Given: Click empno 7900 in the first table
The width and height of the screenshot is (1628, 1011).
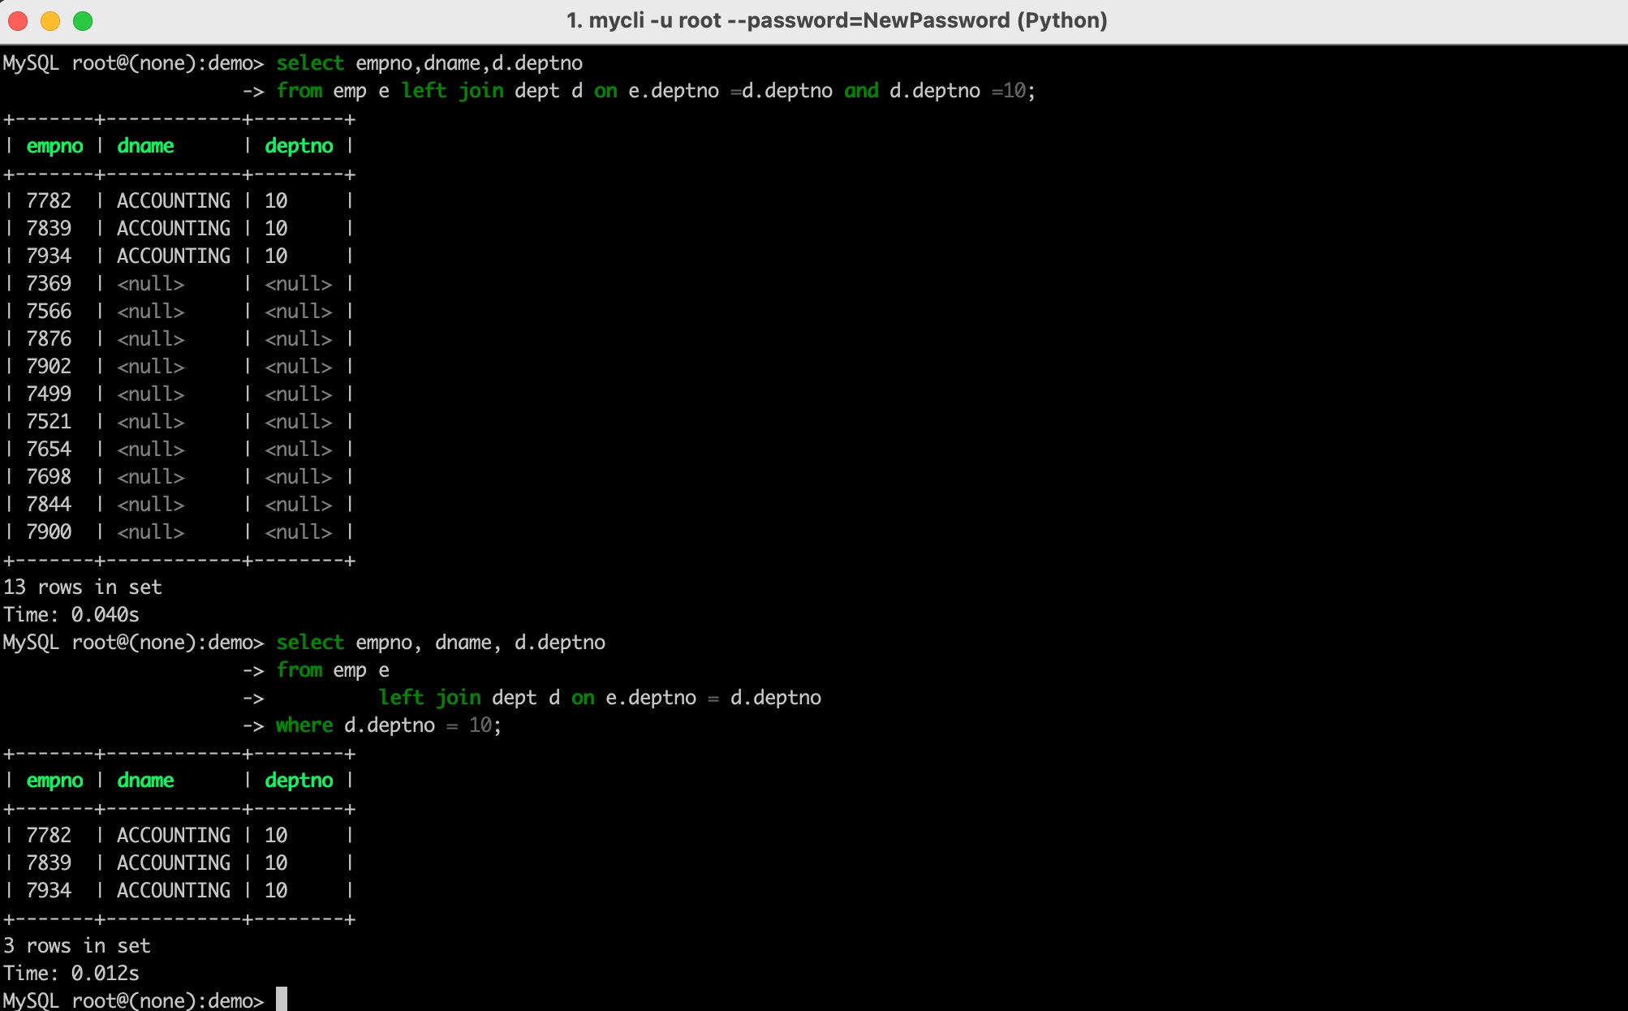Looking at the screenshot, I should 49,532.
